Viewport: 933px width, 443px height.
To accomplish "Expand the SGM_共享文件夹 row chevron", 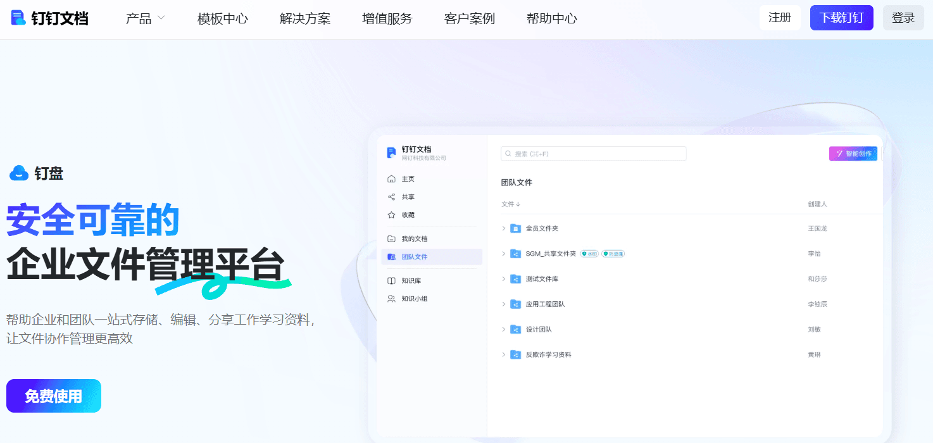I will (504, 254).
